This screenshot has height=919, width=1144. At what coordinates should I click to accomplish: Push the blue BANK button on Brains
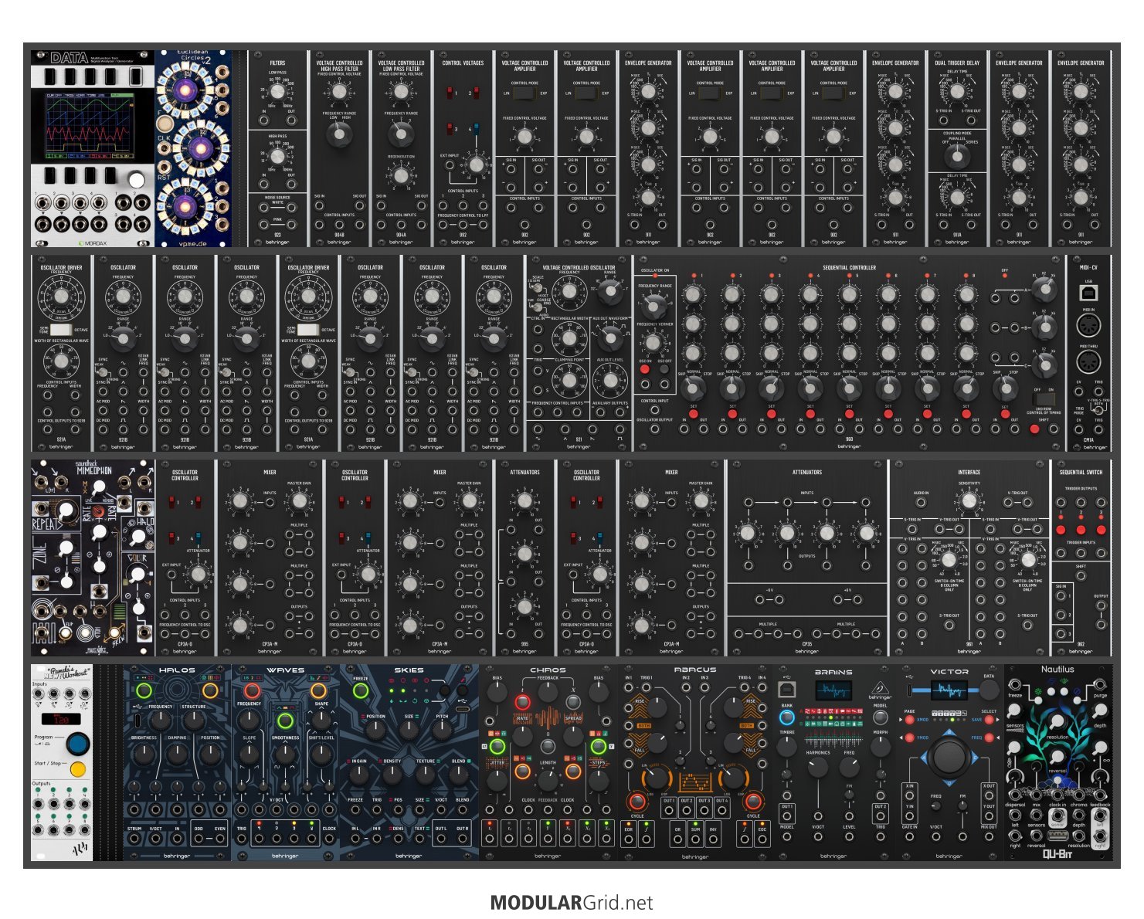click(786, 717)
